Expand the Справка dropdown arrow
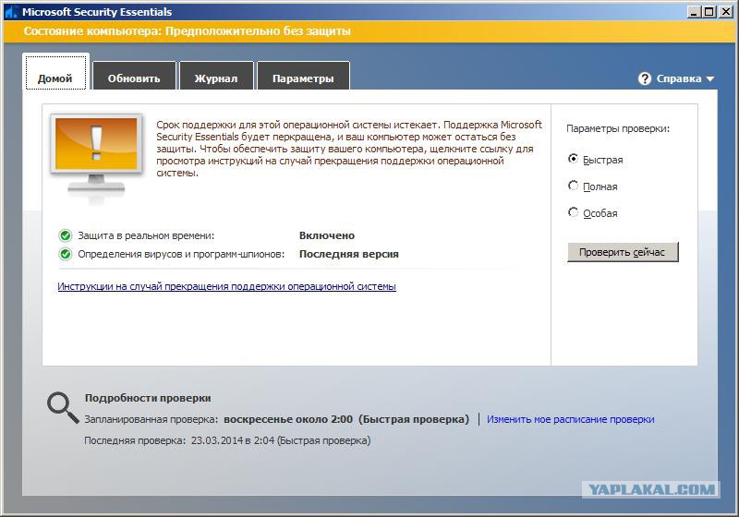739x517 pixels. [710, 79]
